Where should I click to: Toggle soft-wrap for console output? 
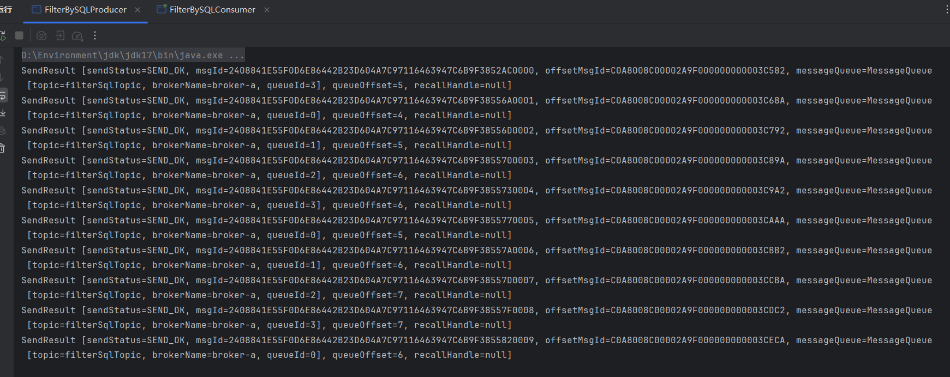tap(3, 96)
